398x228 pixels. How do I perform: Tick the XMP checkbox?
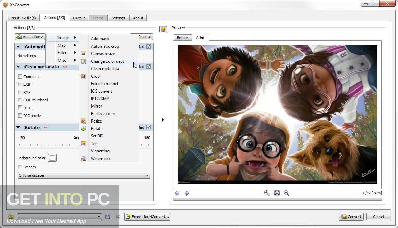(20, 92)
